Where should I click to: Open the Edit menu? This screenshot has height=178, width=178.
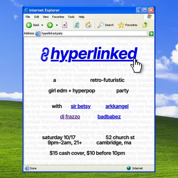pos(36,17)
